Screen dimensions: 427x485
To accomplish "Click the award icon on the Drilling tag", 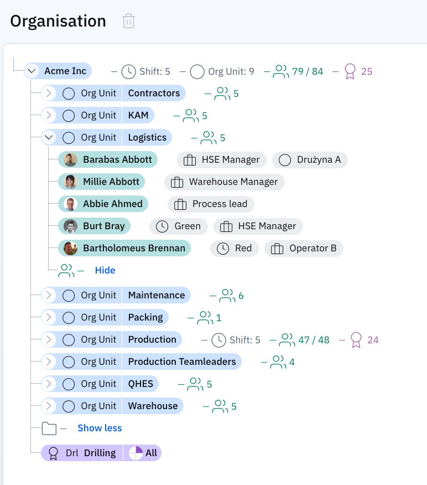I will coord(54,453).
